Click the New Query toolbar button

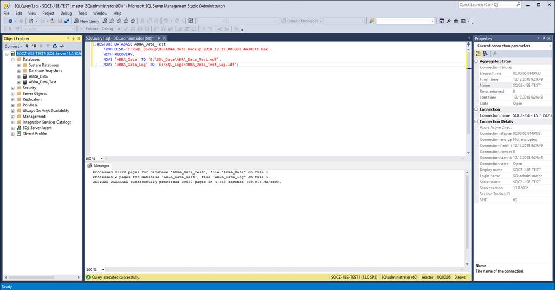click(87, 21)
